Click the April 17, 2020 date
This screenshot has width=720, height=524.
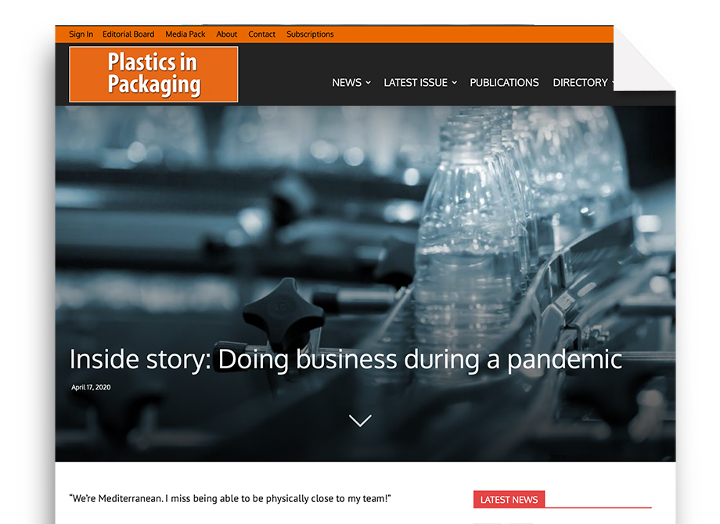click(91, 387)
